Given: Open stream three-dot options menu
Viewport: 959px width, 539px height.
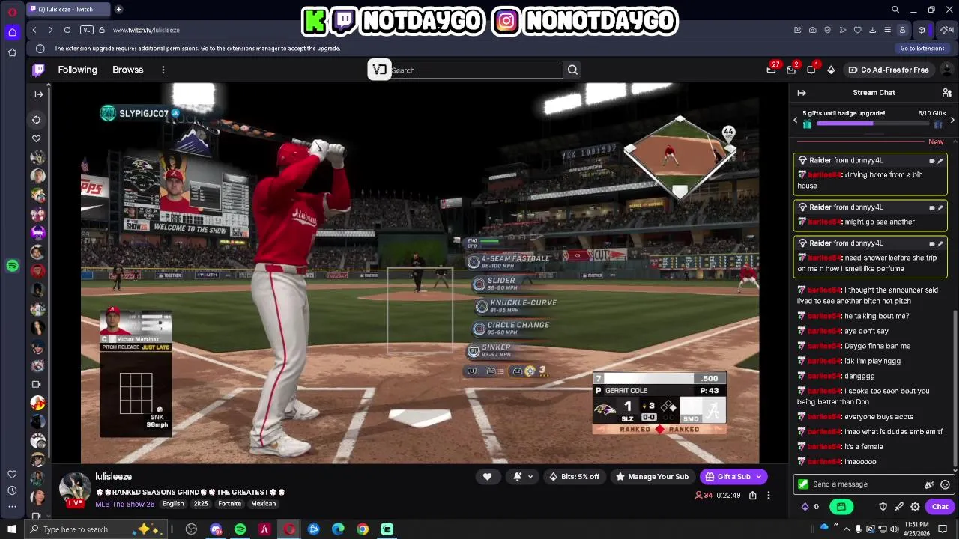Looking at the screenshot, I should click(768, 496).
